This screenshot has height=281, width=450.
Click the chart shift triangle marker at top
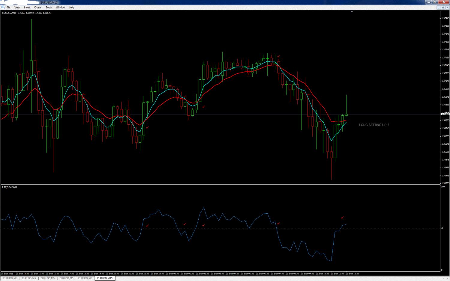point(352,11)
